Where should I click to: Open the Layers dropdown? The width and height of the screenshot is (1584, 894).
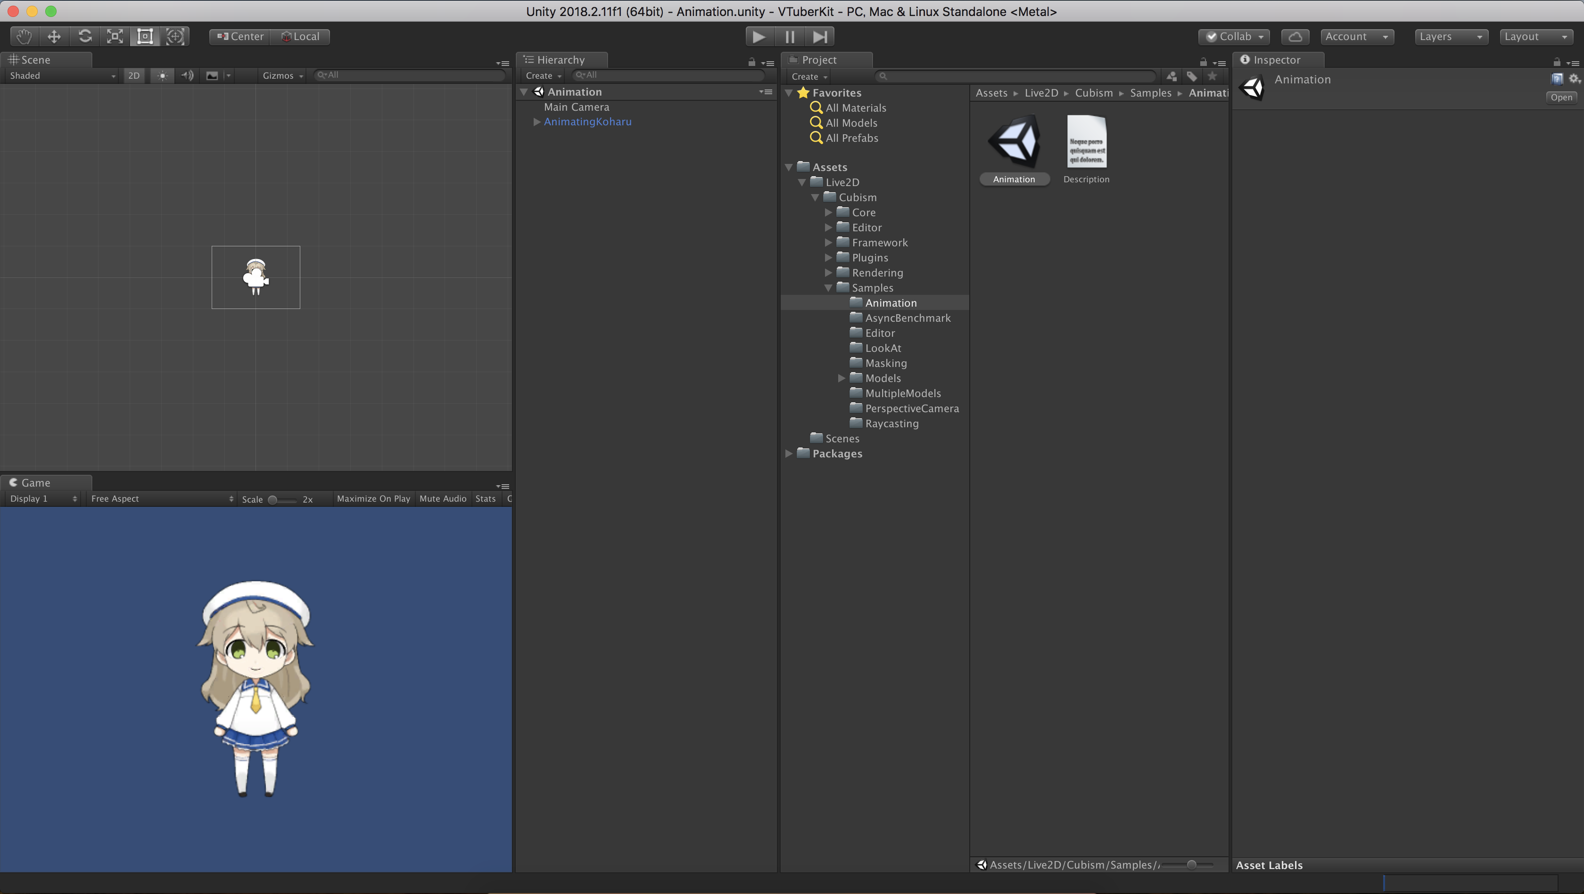[x=1450, y=36]
